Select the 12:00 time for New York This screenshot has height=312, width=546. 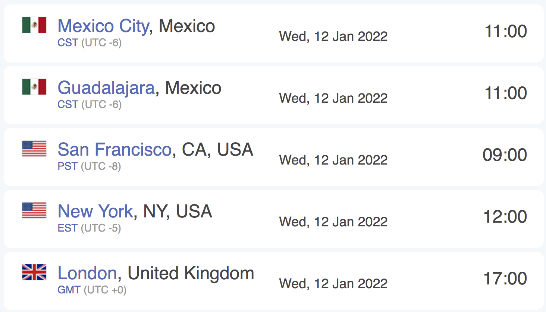tap(505, 217)
